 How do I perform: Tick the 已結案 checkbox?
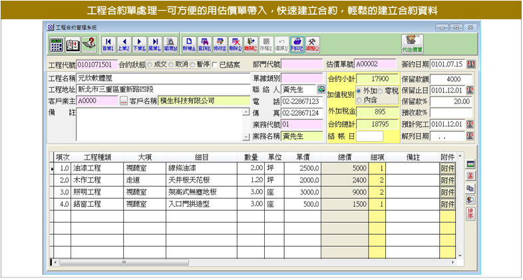[x=214, y=65]
